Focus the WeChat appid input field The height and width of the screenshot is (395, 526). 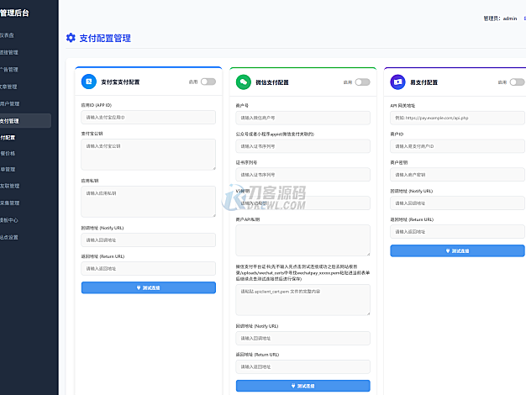[x=303, y=146]
